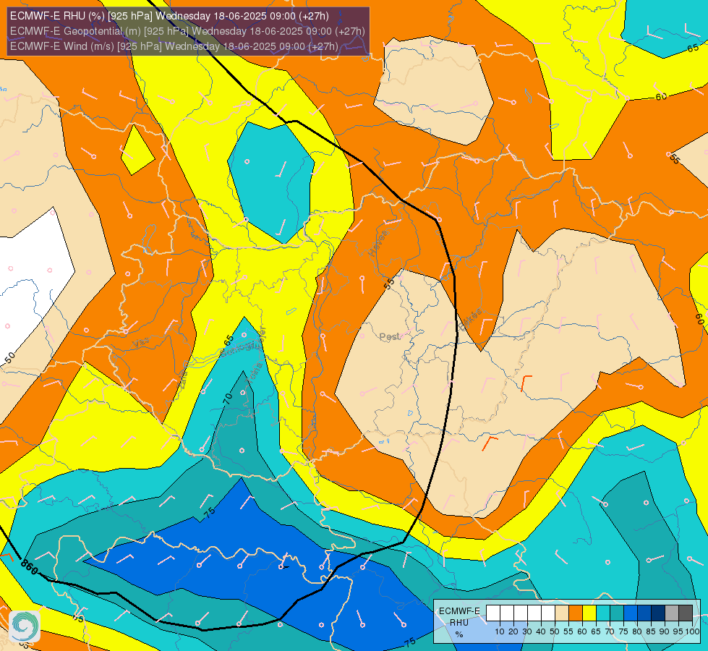Click the 'Vas' county label on map
708x651 pixels.
(x=140, y=344)
